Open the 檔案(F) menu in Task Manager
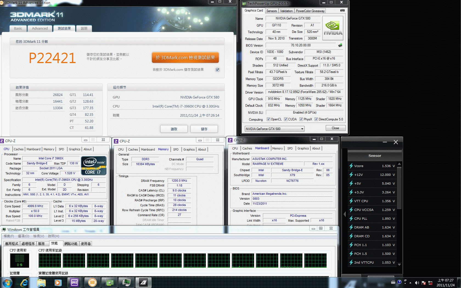 (x=9, y=236)
